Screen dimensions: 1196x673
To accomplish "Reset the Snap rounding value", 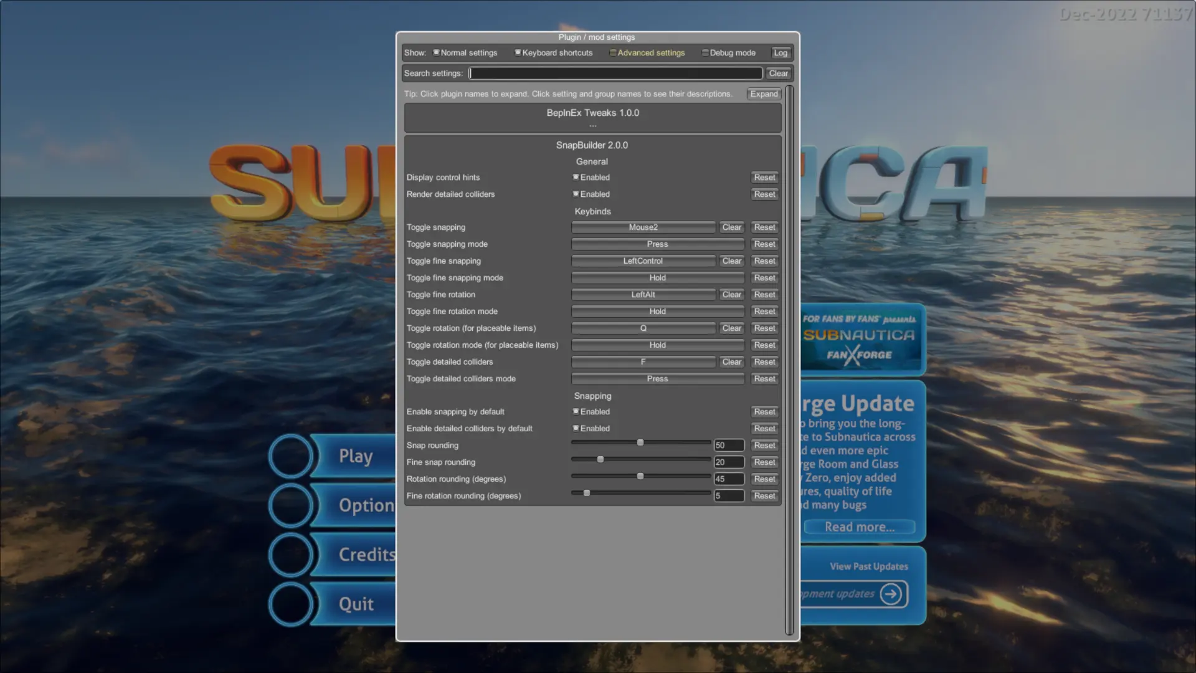I will (764, 445).
